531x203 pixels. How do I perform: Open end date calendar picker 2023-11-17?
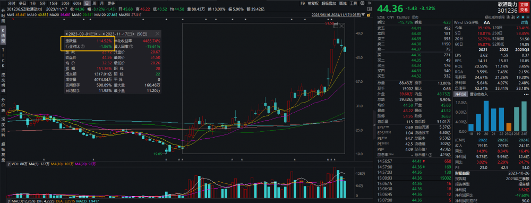coord(130,34)
